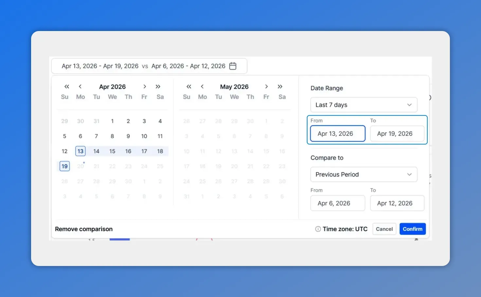This screenshot has width=481, height=297.
Task: Click the previous month arrow beside May 2026
Action: tap(202, 86)
